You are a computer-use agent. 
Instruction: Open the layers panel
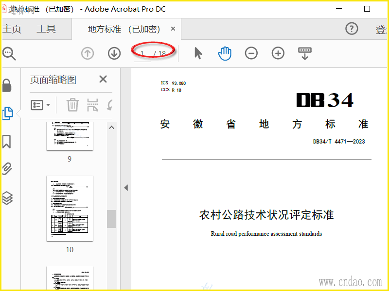[x=7, y=198]
